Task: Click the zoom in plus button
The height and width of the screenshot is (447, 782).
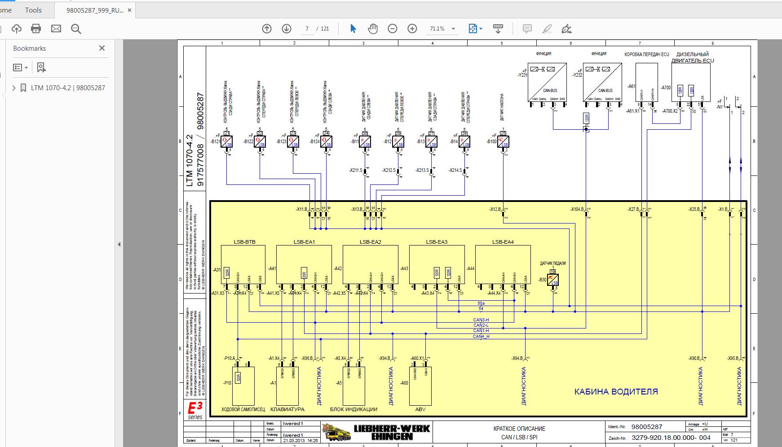Action: [412, 29]
